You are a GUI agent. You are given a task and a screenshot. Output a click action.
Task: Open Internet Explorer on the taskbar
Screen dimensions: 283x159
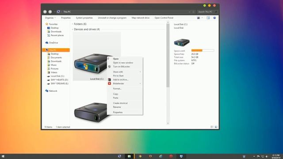coord(161,156)
